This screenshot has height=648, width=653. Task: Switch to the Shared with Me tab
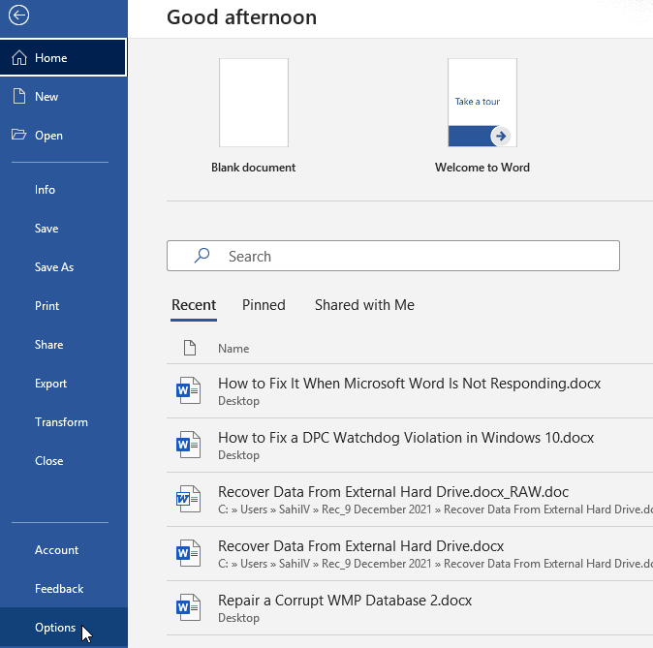364,305
